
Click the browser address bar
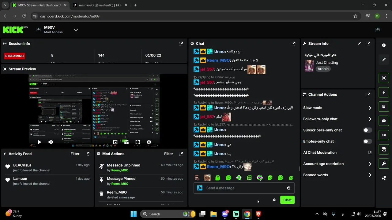point(196,16)
